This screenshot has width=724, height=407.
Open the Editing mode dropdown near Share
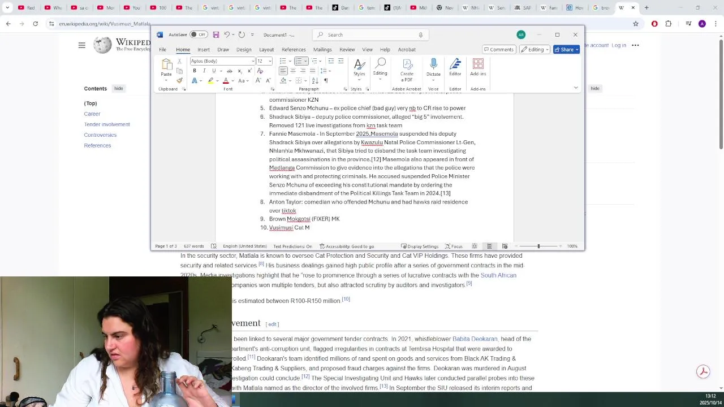535,49
